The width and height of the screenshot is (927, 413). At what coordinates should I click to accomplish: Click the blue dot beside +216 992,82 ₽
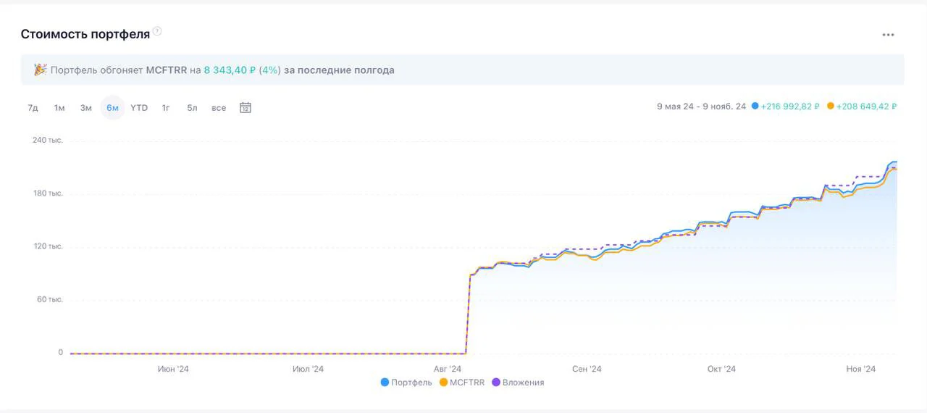[755, 107]
